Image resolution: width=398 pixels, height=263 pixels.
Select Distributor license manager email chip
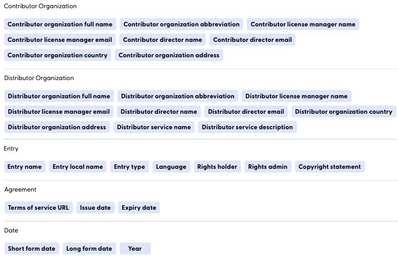[59, 111]
